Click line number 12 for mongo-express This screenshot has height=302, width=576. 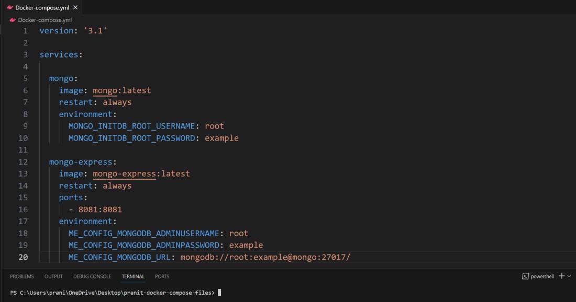coord(23,161)
